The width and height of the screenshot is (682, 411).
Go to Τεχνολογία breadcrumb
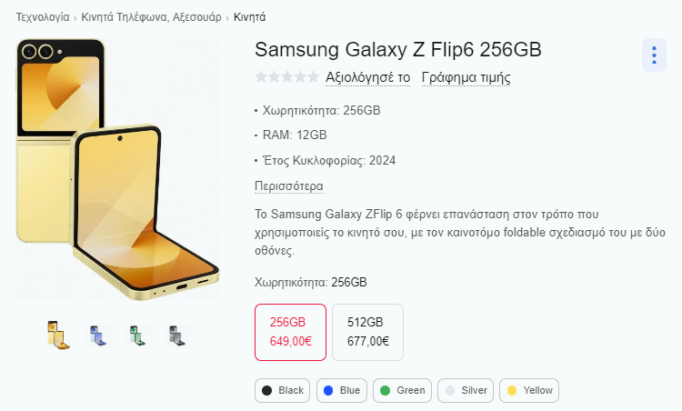point(43,17)
